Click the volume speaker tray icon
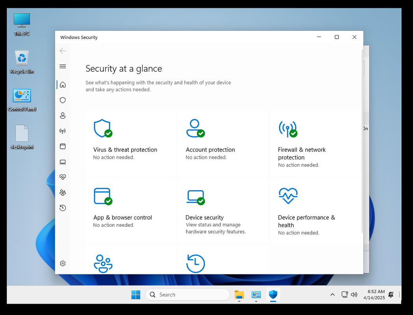413x315 pixels. 354,295
